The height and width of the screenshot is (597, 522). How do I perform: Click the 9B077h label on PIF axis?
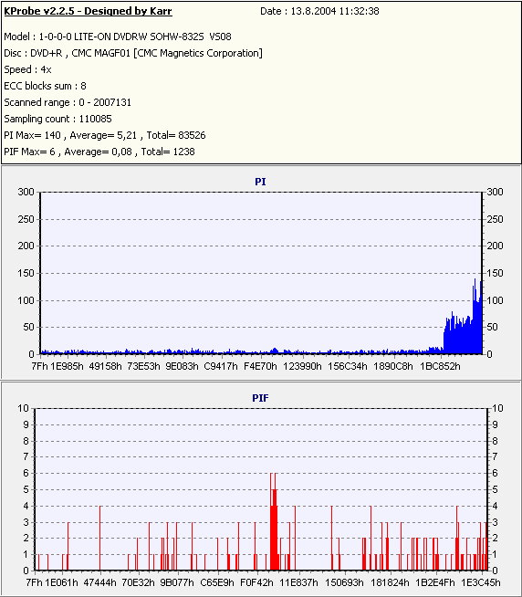tap(177, 582)
